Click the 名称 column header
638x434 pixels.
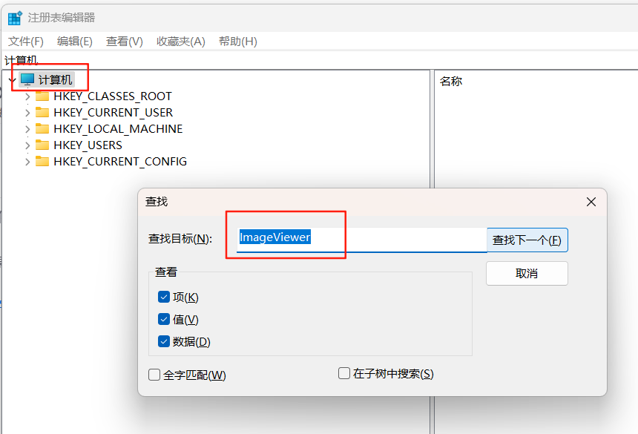[x=451, y=82]
